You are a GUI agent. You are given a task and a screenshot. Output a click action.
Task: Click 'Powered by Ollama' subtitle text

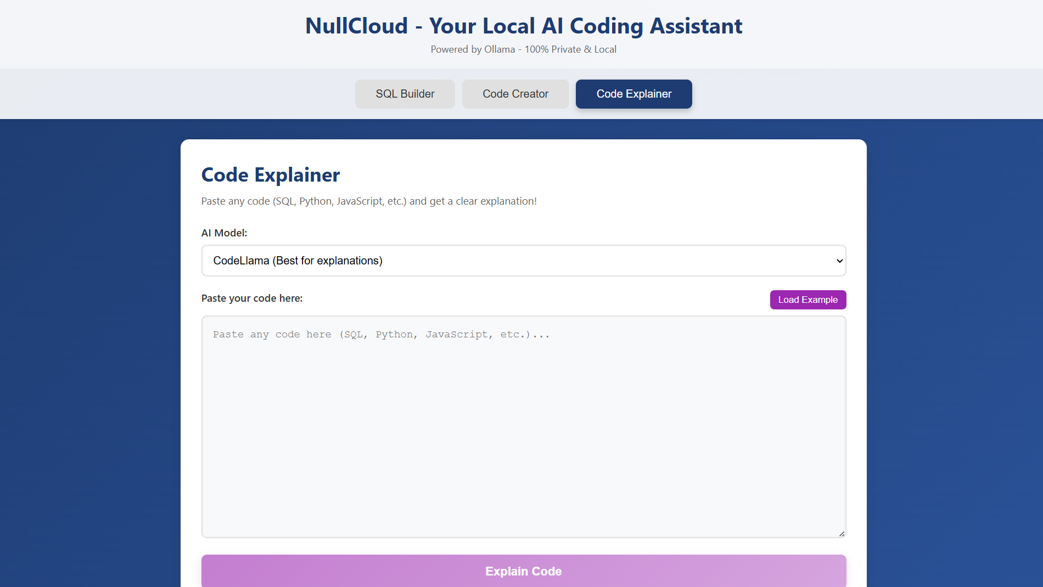pos(524,49)
